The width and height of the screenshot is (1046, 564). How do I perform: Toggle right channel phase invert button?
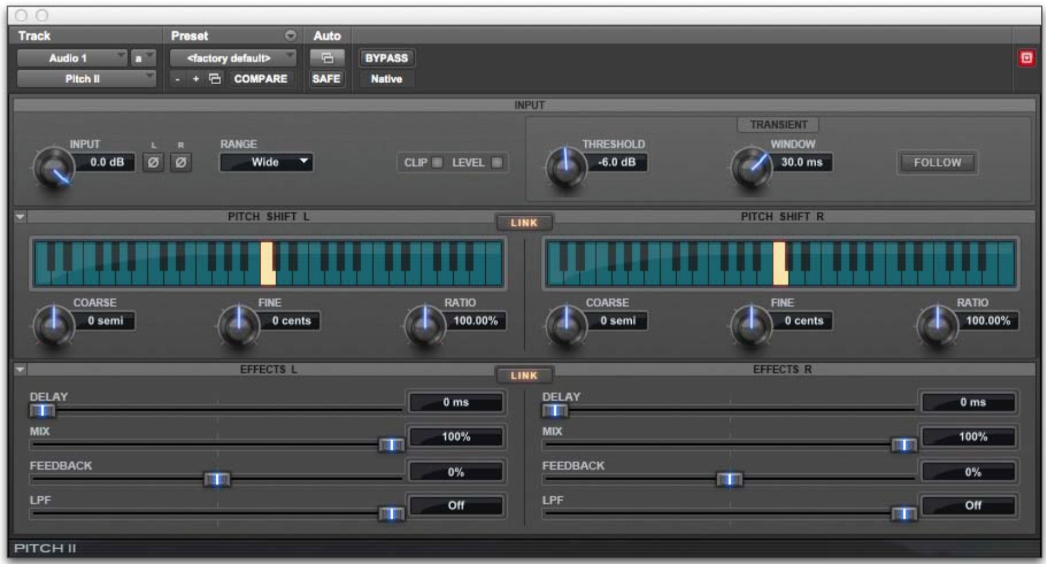pos(181,163)
